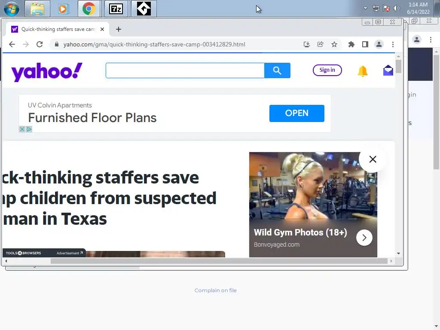Image resolution: width=440 pixels, height=330 pixels.
Task: Click the install page icon in address bar
Action: tap(307, 44)
